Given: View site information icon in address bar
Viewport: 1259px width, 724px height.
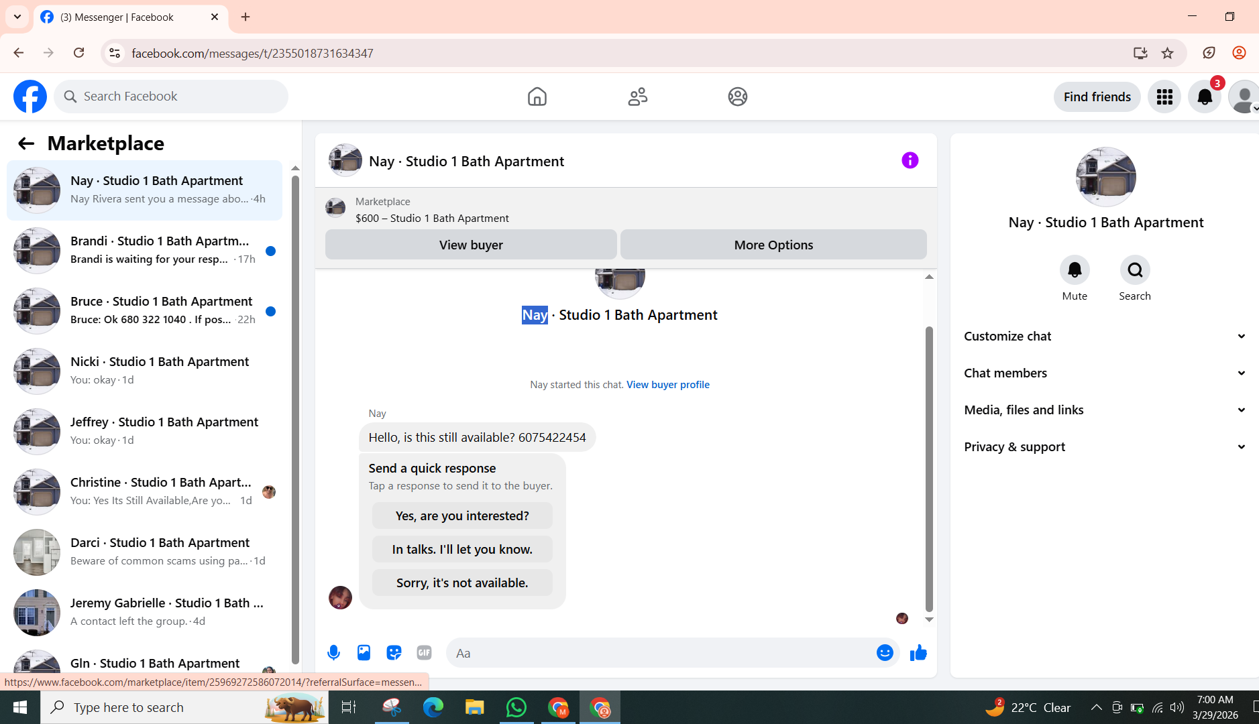Looking at the screenshot, I should (x=115, y=53).
